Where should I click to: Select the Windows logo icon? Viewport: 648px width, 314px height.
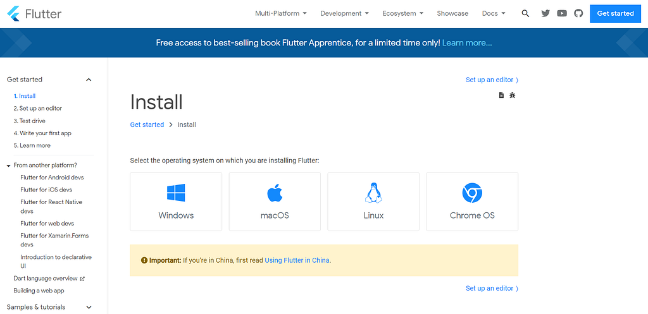[x=176, y=193]
